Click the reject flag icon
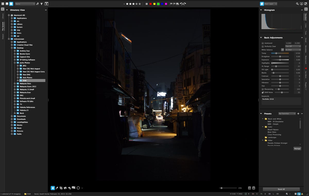 pos(177,4)
